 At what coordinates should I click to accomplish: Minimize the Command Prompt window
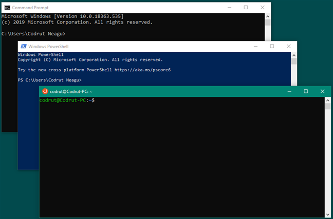(228, 7)
